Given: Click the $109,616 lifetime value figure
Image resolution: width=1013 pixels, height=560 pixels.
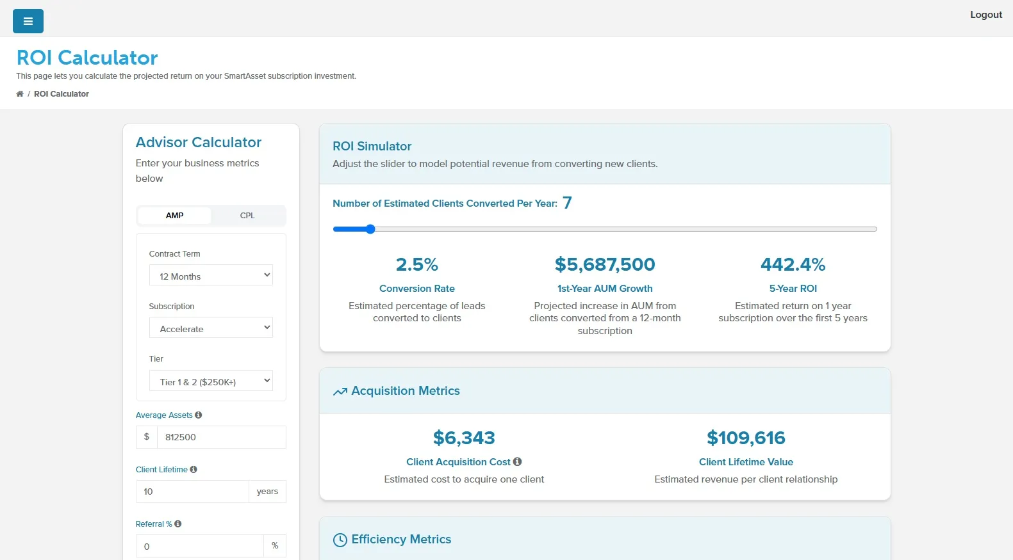Looking at the screenshot, I should (746, 438).
